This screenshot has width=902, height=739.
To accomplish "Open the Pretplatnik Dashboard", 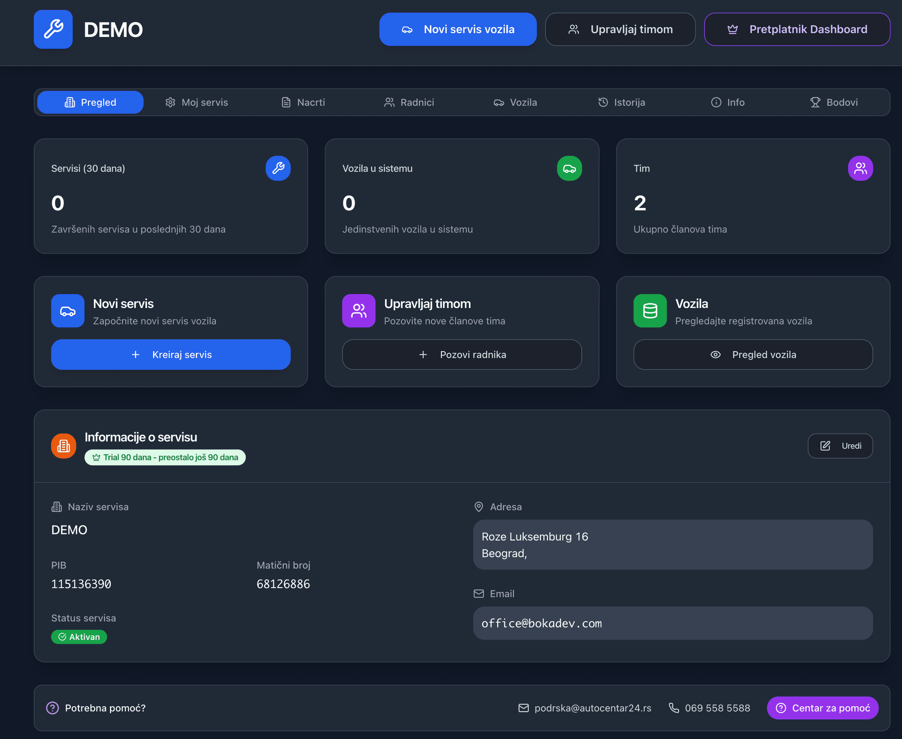I will [797, 29].
